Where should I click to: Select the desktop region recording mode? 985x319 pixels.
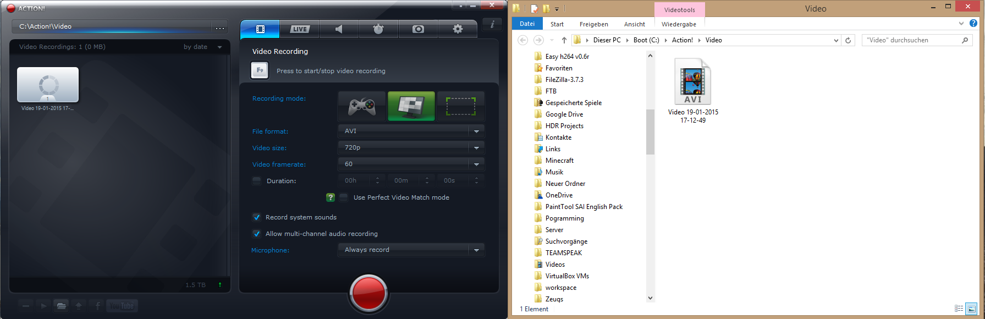pos(460,106)
